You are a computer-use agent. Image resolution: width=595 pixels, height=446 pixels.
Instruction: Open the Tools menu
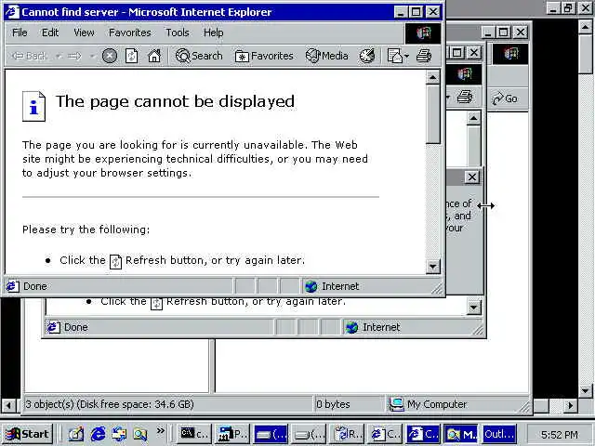[x=178, y=33]
